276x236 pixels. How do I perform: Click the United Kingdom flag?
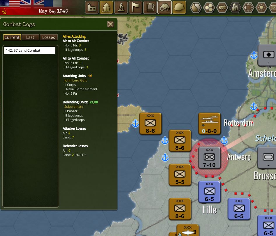(x=32, y=3)
